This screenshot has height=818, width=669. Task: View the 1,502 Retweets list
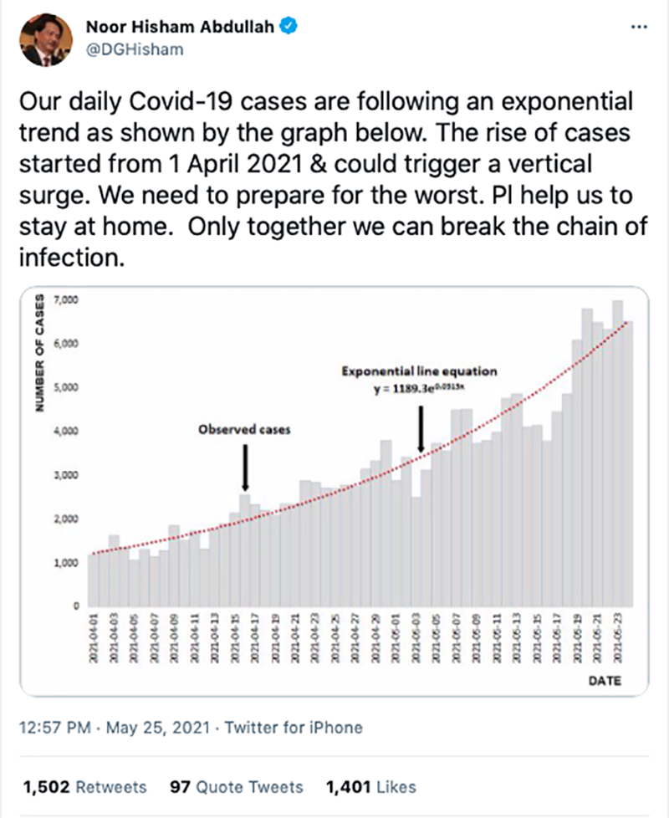coord(84,786)
